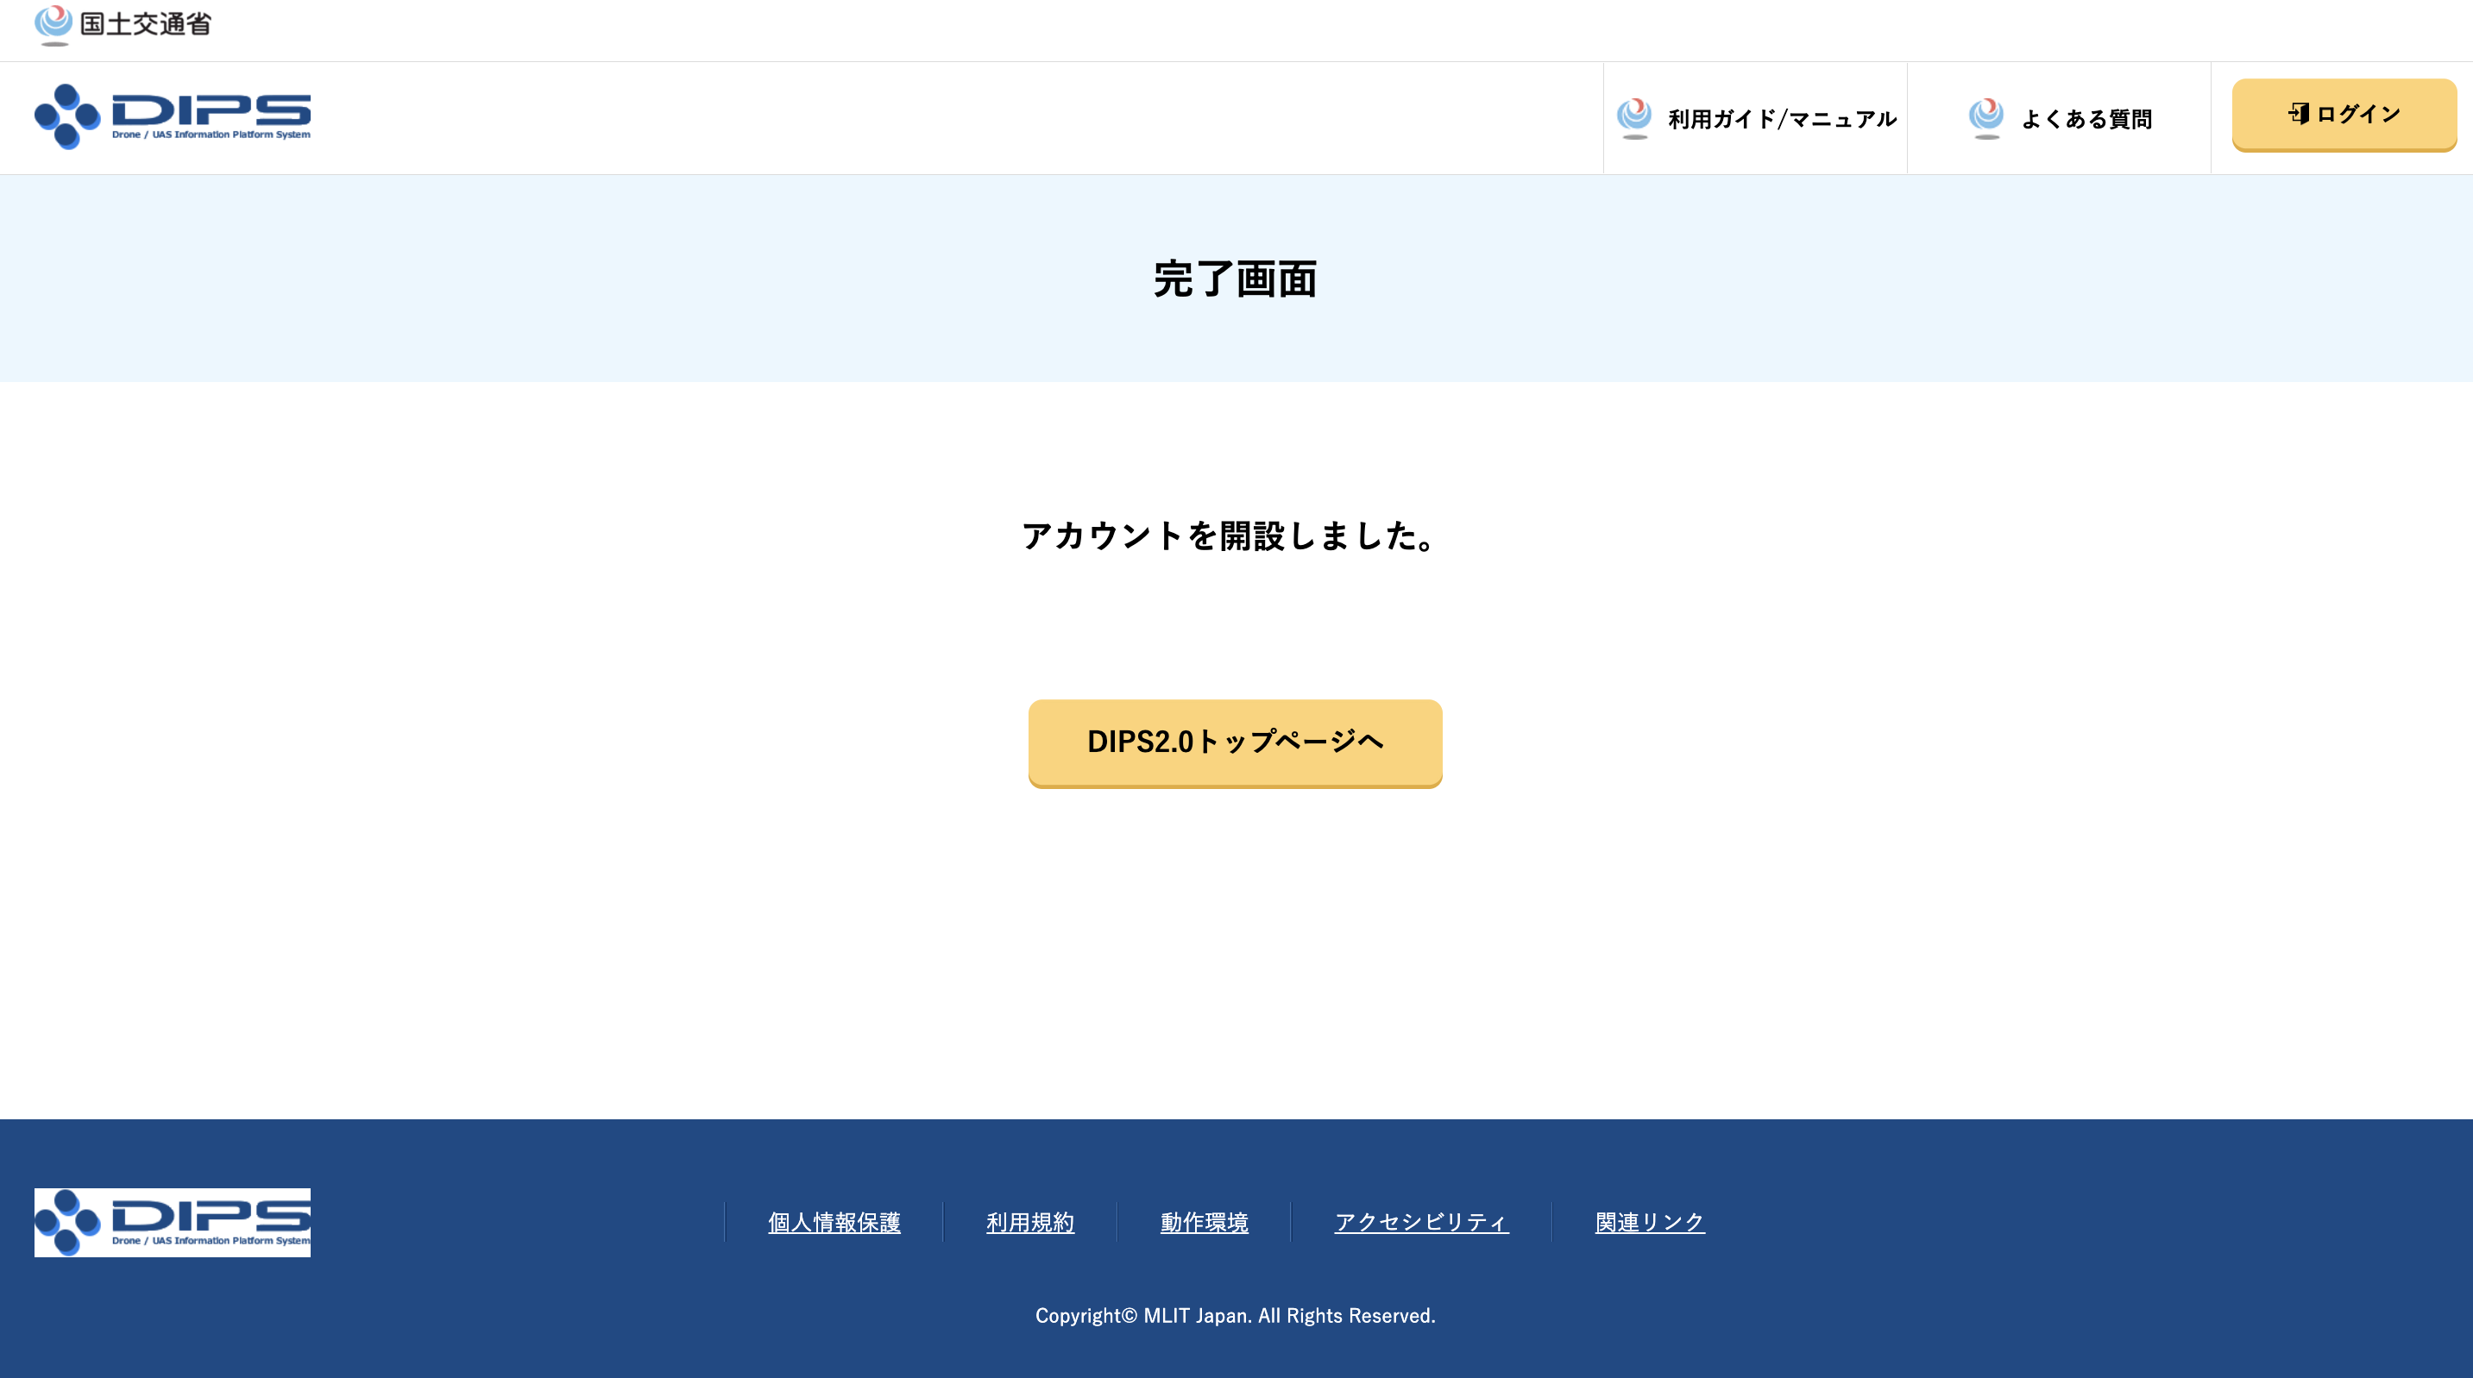
Task: Open the 個人情報保護 footer link
Action: point(834,1222)
